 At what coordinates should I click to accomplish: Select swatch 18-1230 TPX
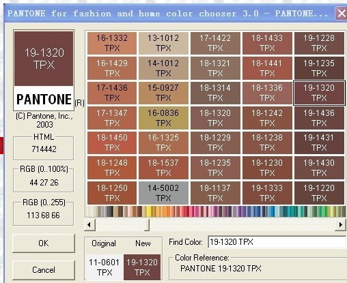[267, 168]
